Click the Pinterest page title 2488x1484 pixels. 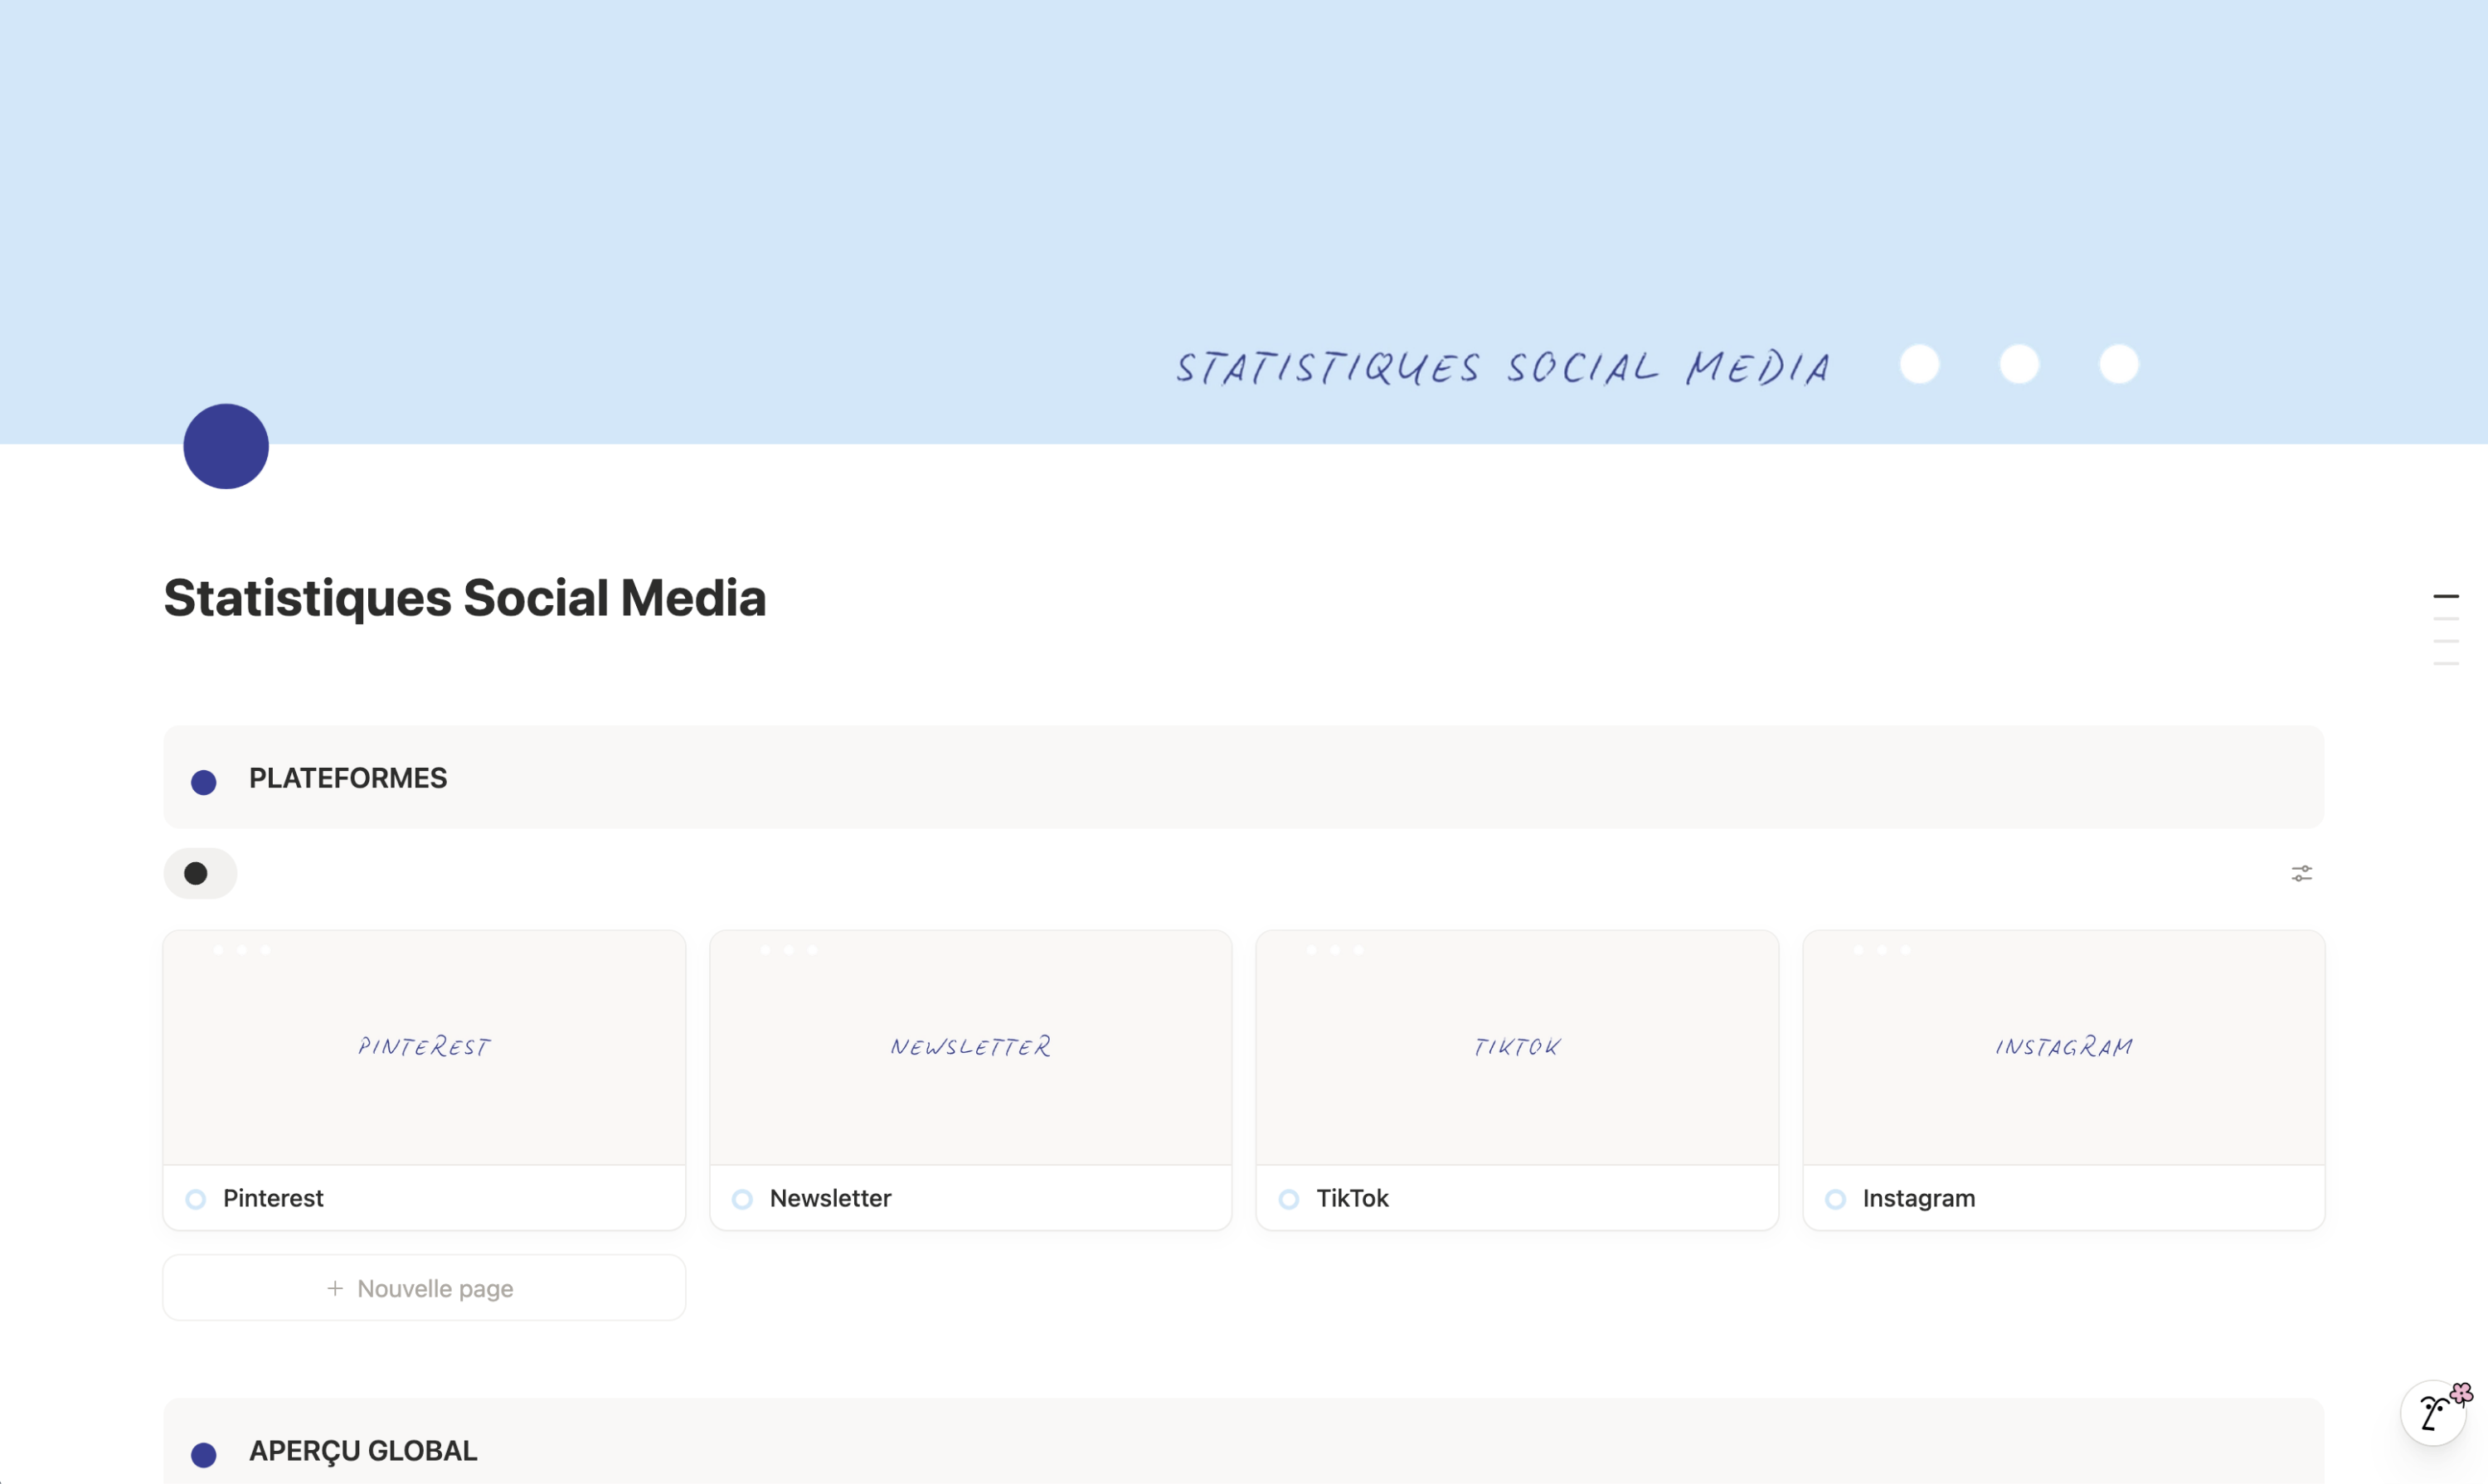(x=273, y=1198)
